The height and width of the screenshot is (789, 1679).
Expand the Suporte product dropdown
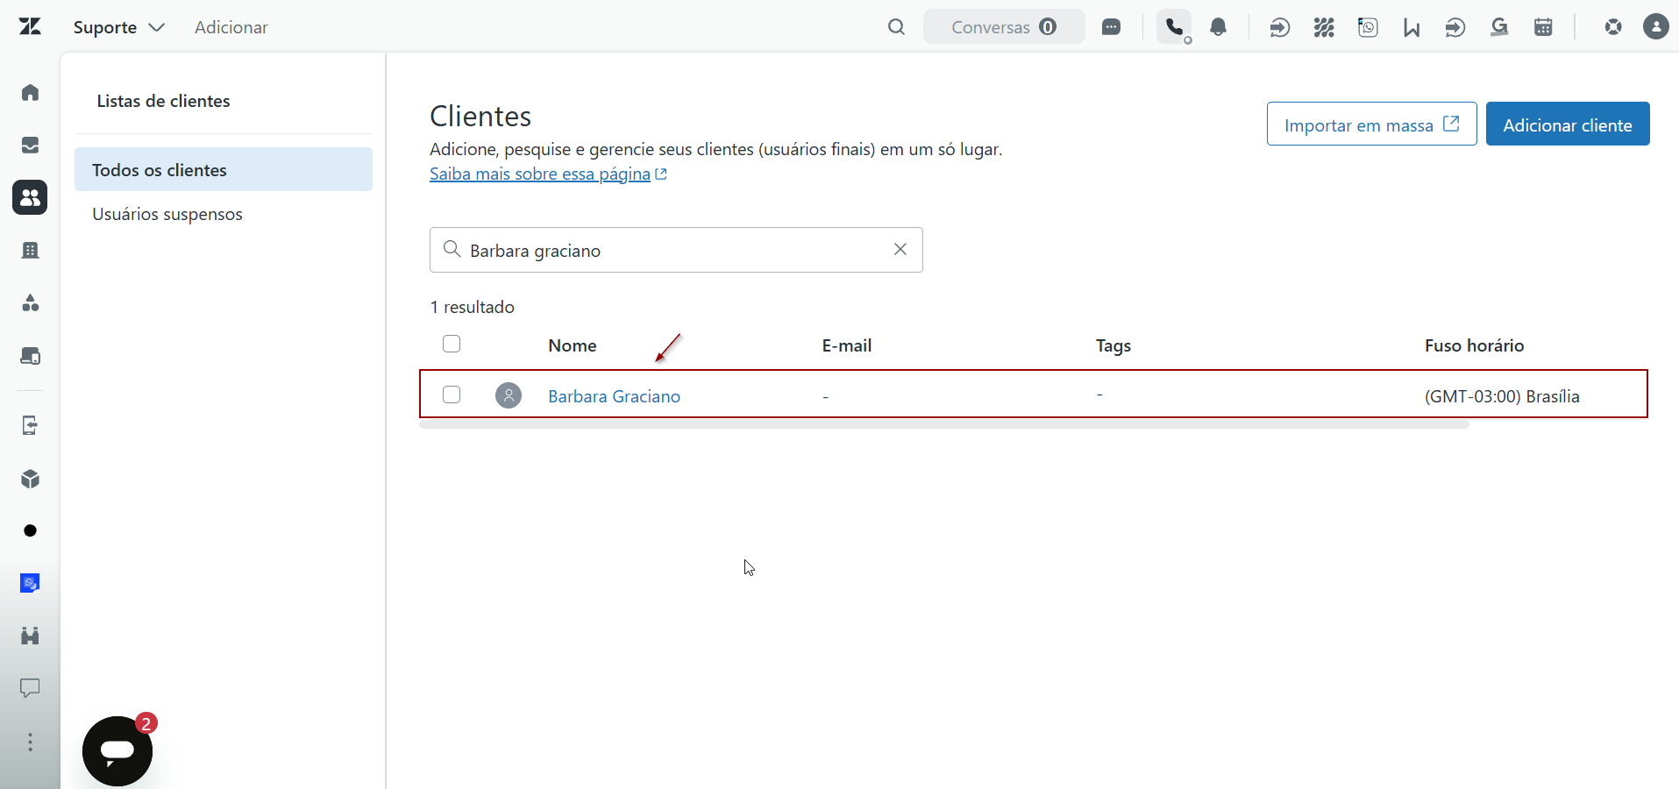(x=119, y=27)
